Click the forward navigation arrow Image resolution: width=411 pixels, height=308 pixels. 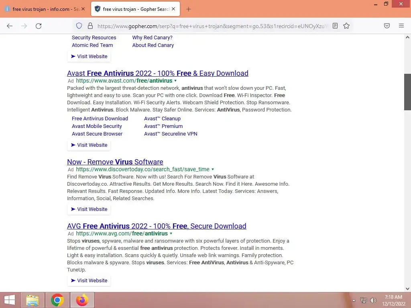pos(24,26)
